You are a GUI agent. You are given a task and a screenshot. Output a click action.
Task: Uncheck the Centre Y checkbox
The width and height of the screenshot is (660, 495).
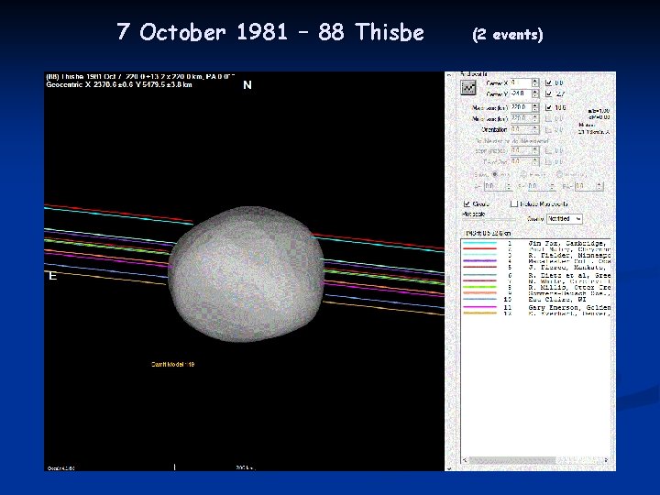pyautogui.click(x=548, y=93)
